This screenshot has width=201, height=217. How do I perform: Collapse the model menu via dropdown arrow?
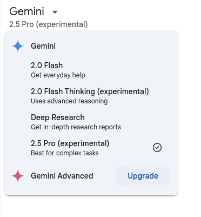[x=55, y=12]
